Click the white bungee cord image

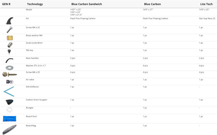coord(9,110)
